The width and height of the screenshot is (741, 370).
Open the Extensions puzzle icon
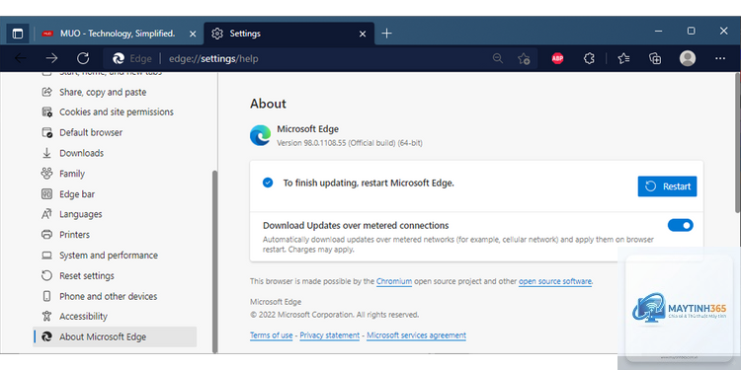coord(589,58)
